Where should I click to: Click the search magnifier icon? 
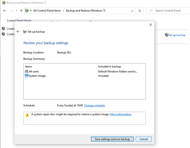(151, 11)
